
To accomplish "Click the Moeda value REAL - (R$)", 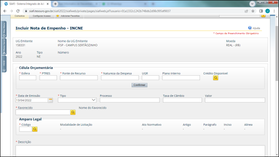I will coord(233,45).
